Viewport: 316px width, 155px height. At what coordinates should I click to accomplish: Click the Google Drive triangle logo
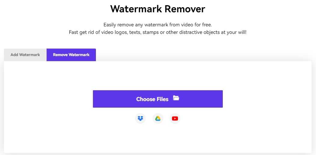(x=158, y=118)
